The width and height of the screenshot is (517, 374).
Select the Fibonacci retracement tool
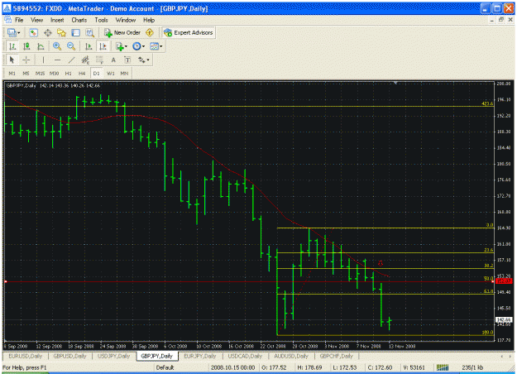pos(99,60)
